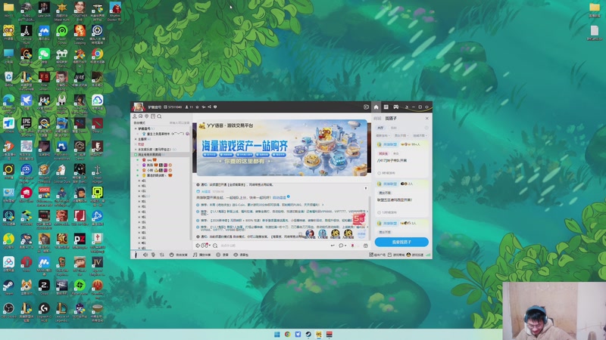Open the Dota 2 desktop shortcut
This screenshot has width=606, height=340.
(97, 125)
